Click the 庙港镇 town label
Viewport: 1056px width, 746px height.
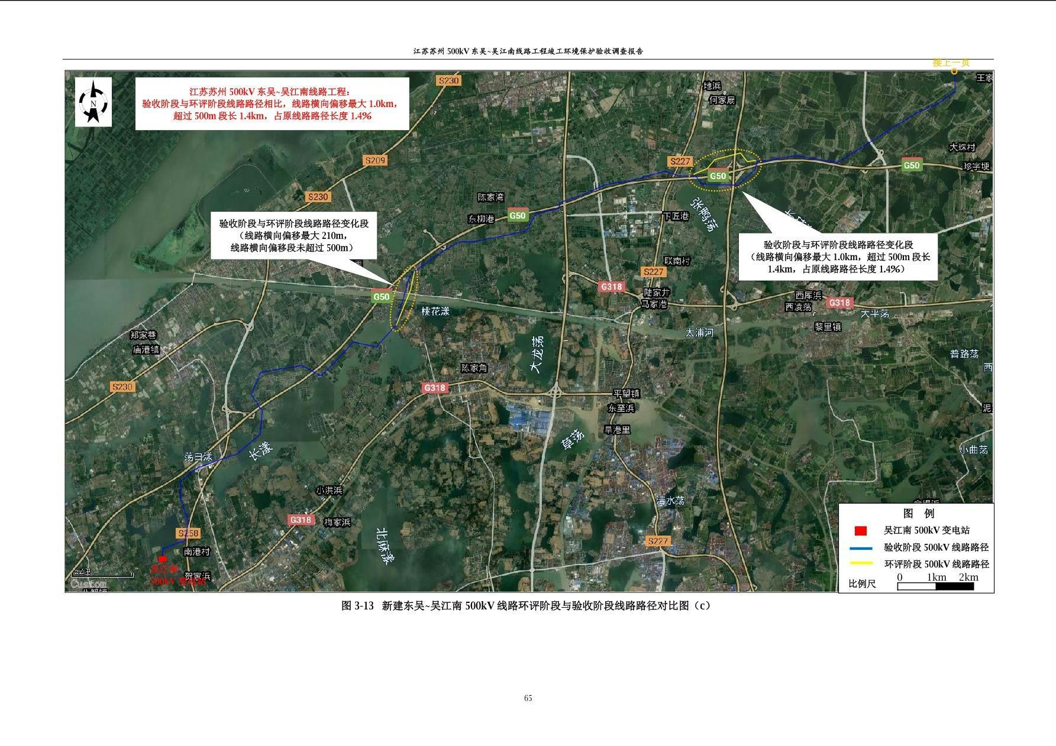[146, 349]
